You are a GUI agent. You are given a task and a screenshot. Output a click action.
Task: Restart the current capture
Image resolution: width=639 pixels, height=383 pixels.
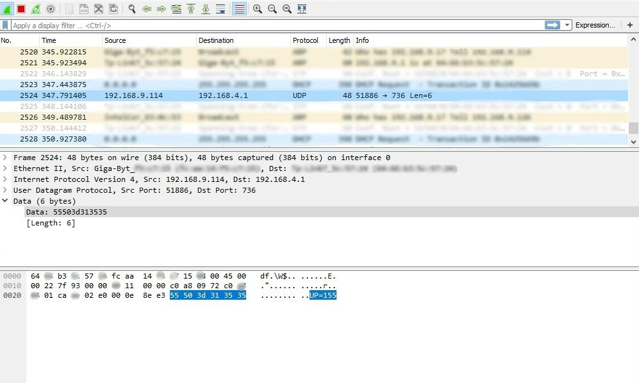pos(36,9)
